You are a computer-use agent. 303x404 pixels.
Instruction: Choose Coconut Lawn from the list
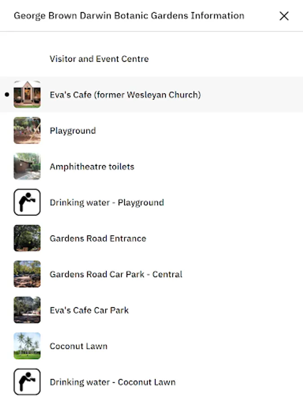[x=79, y=346]
